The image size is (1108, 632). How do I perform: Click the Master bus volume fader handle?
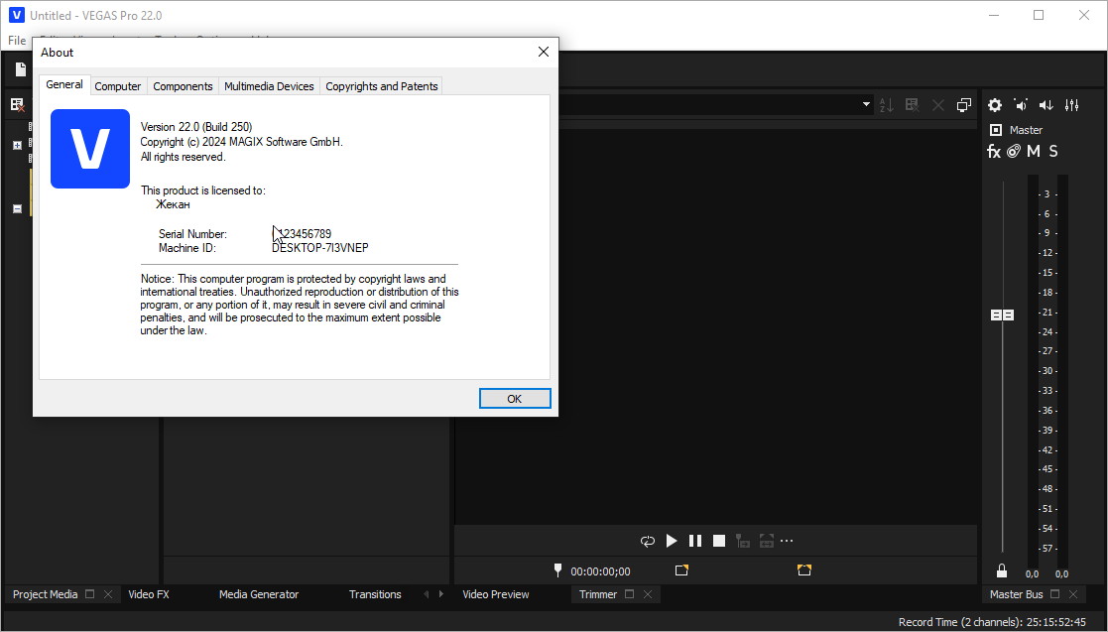pos(1002,315)
